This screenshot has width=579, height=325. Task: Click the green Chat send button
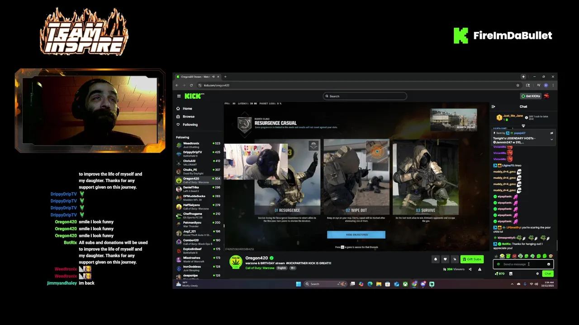[548, 274]
